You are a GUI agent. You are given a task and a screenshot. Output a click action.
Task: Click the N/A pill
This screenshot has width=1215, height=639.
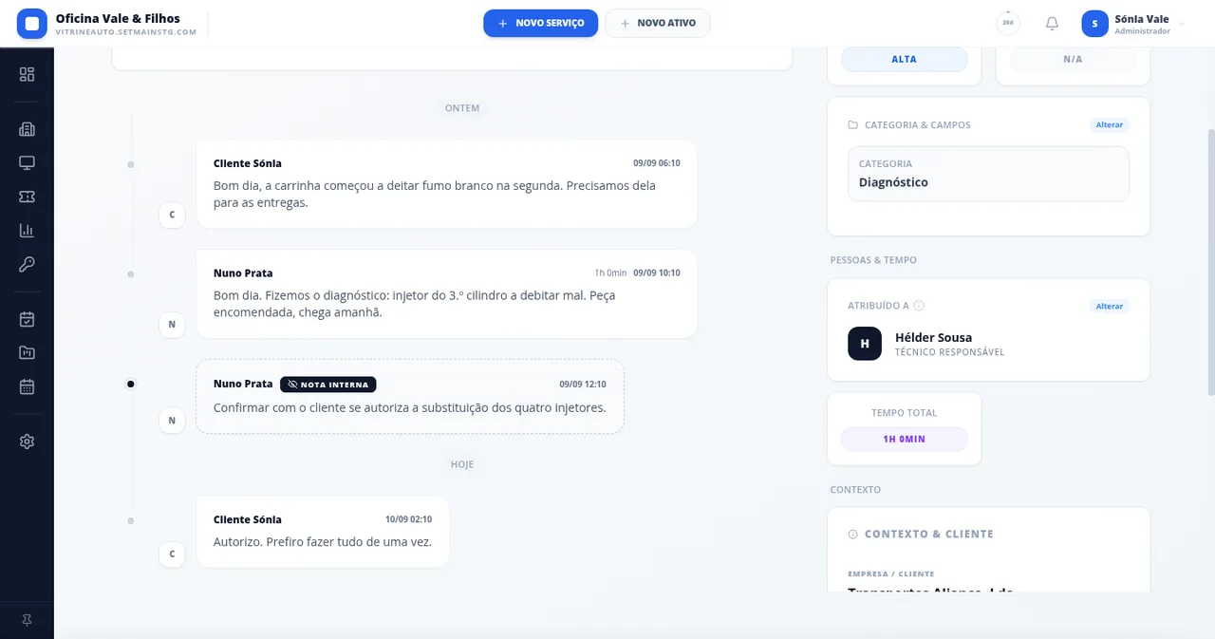[1073, 59]
